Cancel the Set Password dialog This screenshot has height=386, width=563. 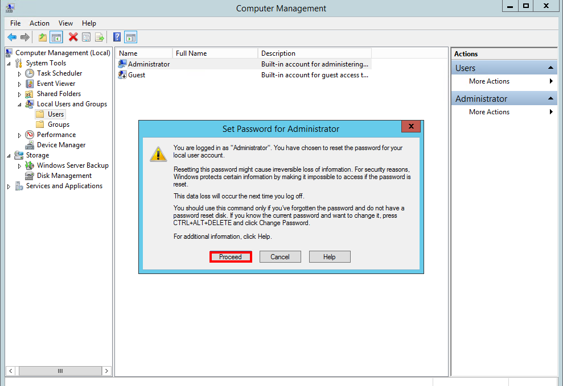pos(280,257)
